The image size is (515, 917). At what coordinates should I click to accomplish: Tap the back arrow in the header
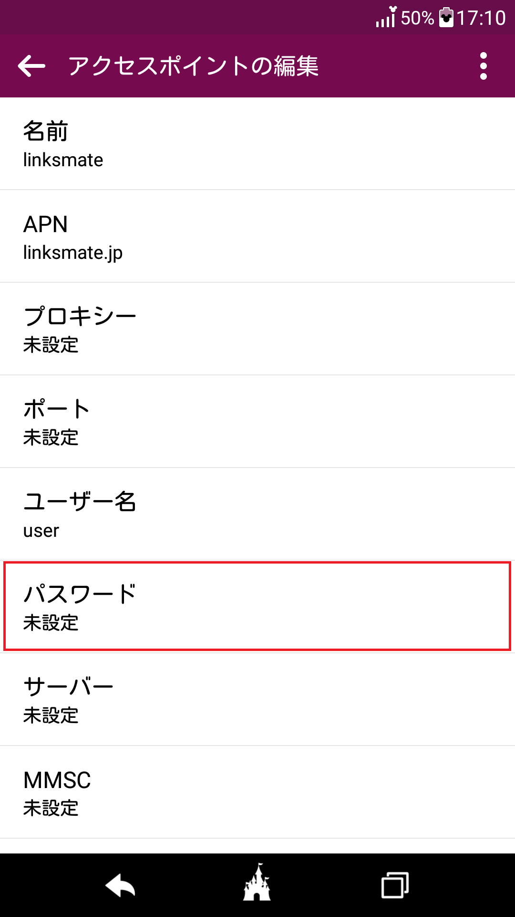pos(31,66)
